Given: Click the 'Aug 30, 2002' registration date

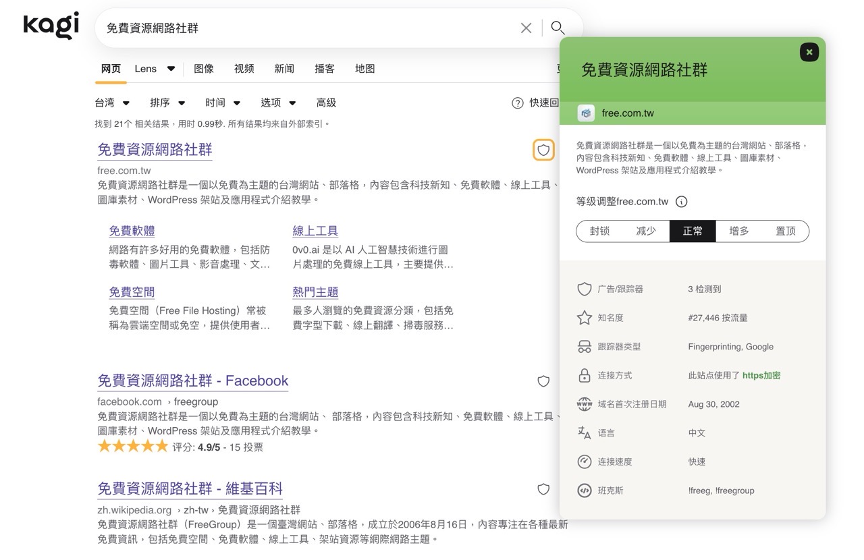Looking at the screenshot, I should 713,404.
